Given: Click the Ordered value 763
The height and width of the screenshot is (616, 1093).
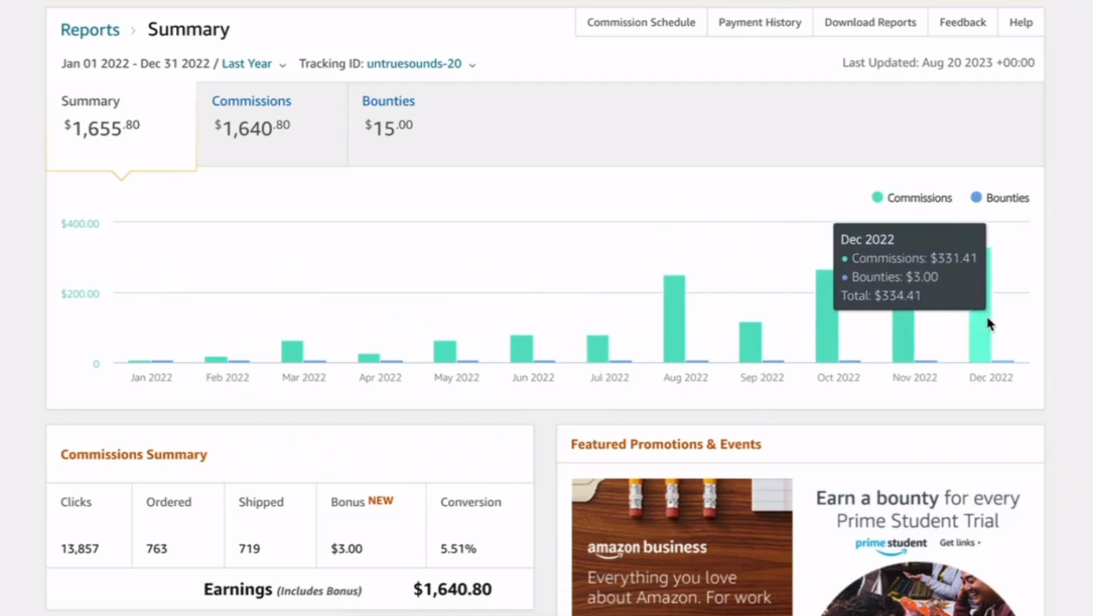Looking at the screenshot, I should (156, 548).
